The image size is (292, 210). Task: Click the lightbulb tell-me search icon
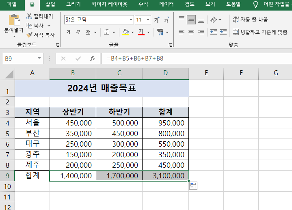click(256, 4)
